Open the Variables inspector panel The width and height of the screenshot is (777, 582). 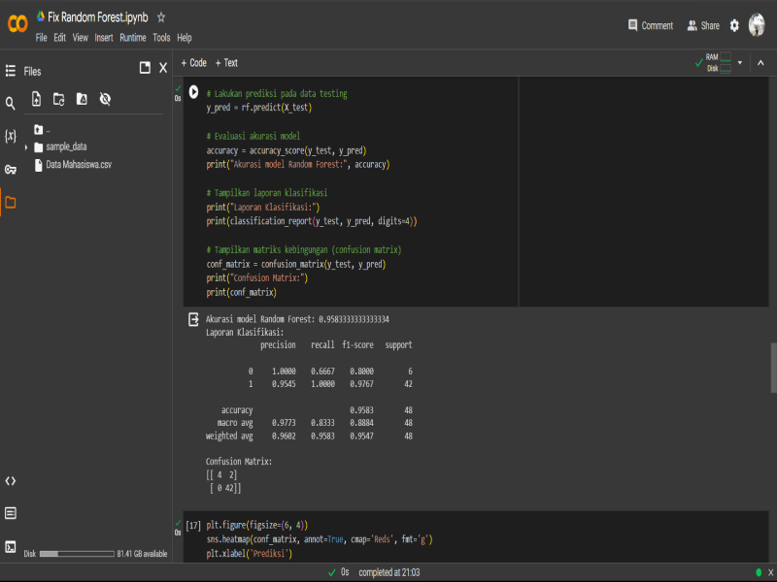[x=11, y=136]
